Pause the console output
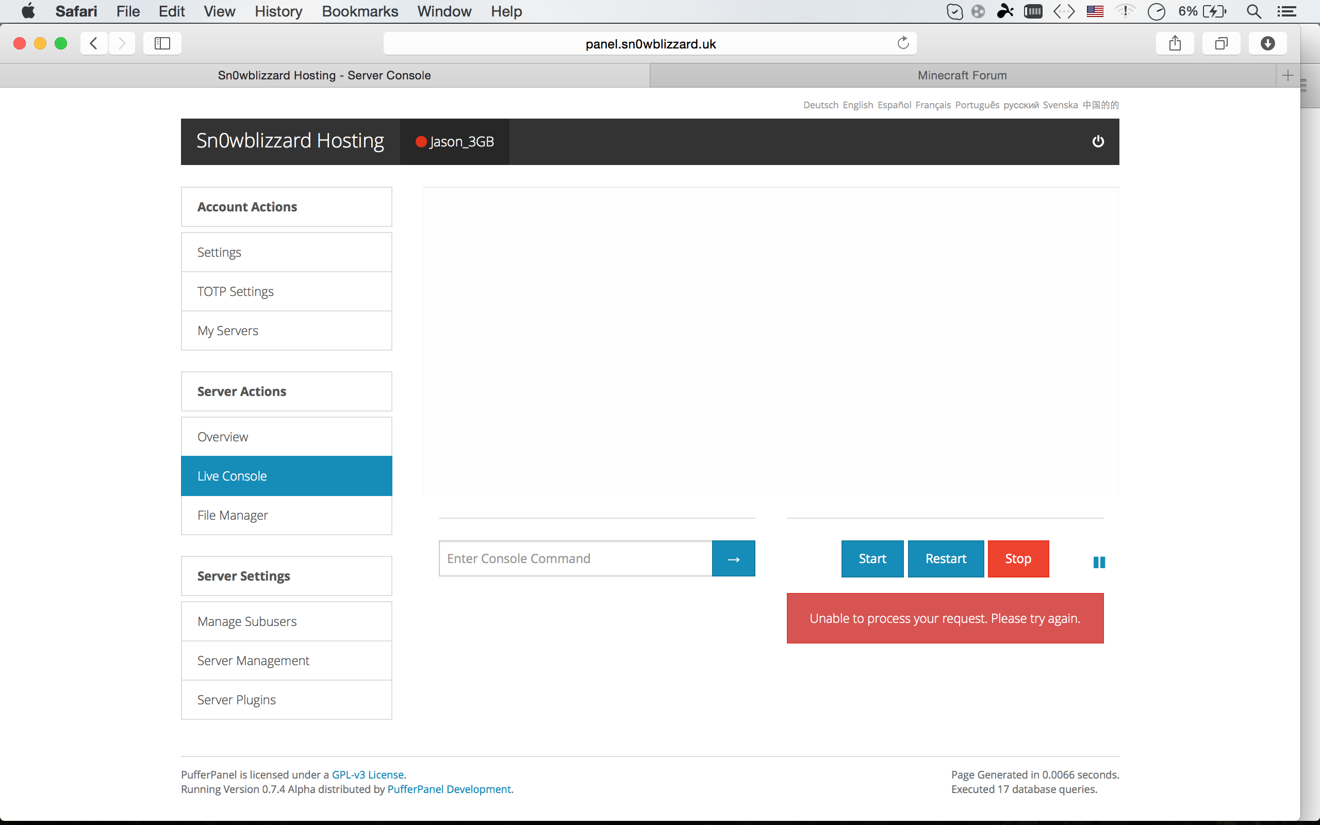Image resolution: width=1320 pixels, height=825 pixels. click(1099, 562)
